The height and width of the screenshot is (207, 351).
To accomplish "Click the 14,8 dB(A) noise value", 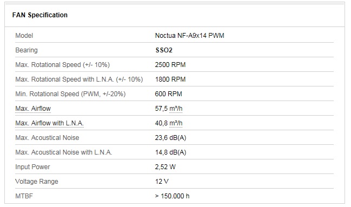I will [x=170, y=152].
